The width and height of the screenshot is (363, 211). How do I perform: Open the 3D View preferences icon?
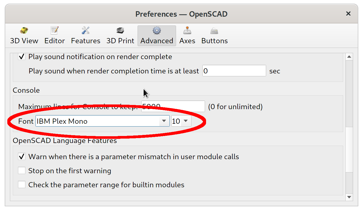(24, 31)
